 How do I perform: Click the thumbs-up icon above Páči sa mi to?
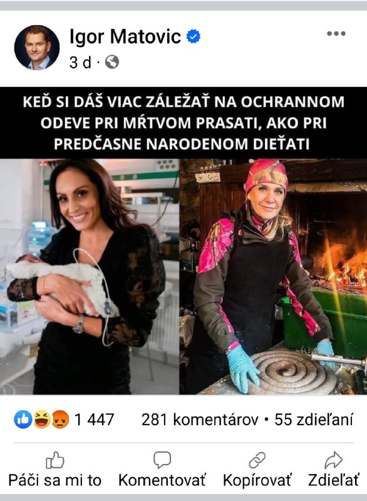pyautogui.click(x=55, y=460)
